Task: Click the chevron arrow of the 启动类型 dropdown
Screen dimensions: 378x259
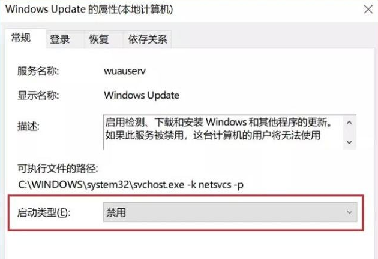Action: coord(350,212)
